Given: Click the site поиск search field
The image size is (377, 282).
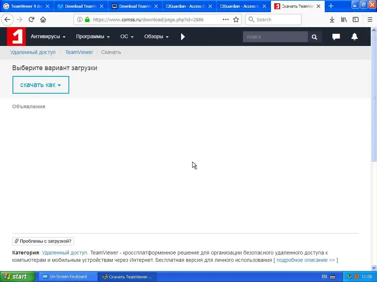Looking at the screenshot, I should 275,37.
